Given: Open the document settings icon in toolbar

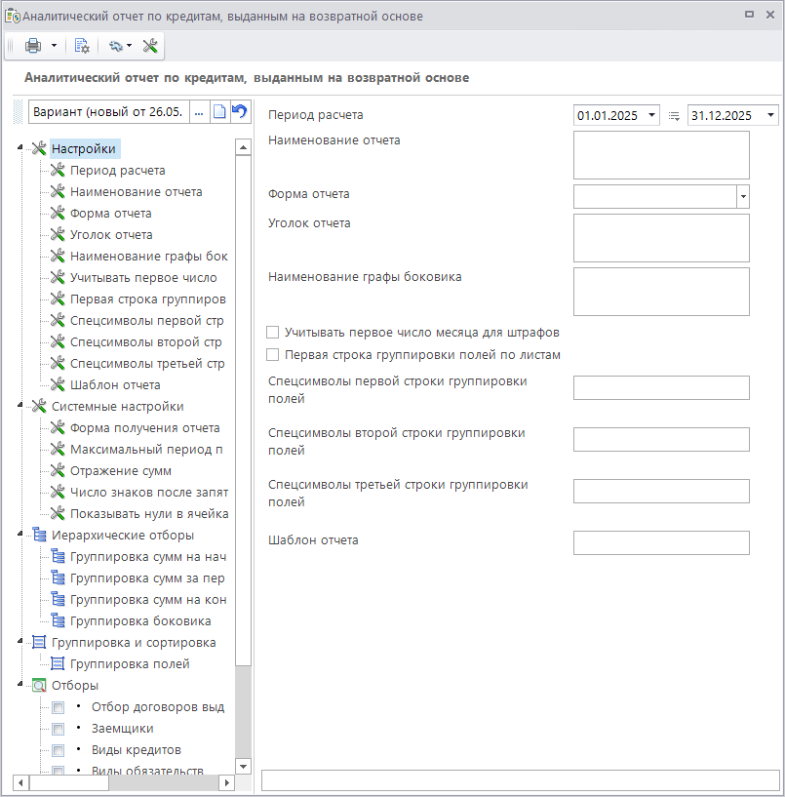Looking at the screenshot, I should 82,46.
